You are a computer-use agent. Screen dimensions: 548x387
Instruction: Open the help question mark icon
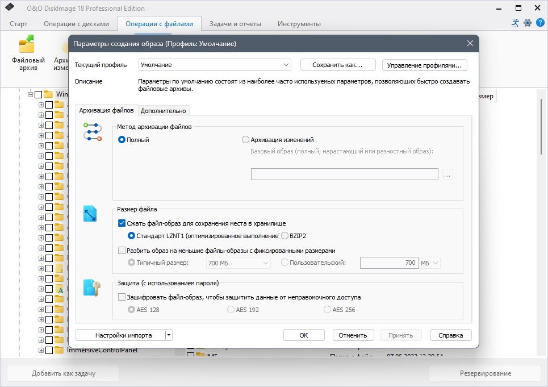[x=540, y=23]
